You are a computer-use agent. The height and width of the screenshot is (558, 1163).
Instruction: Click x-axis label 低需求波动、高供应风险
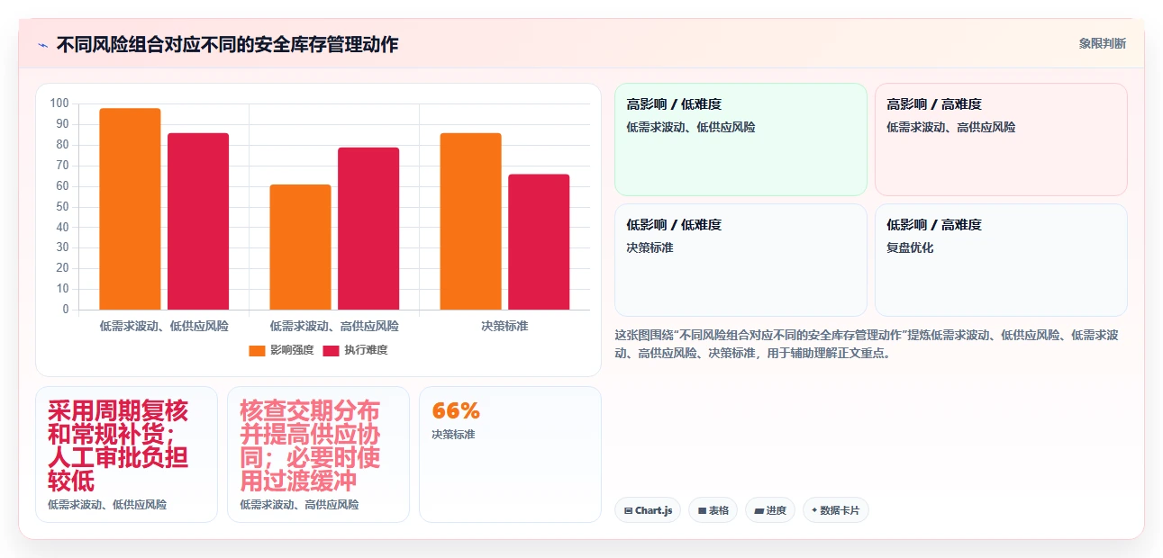tap(334, 326)
